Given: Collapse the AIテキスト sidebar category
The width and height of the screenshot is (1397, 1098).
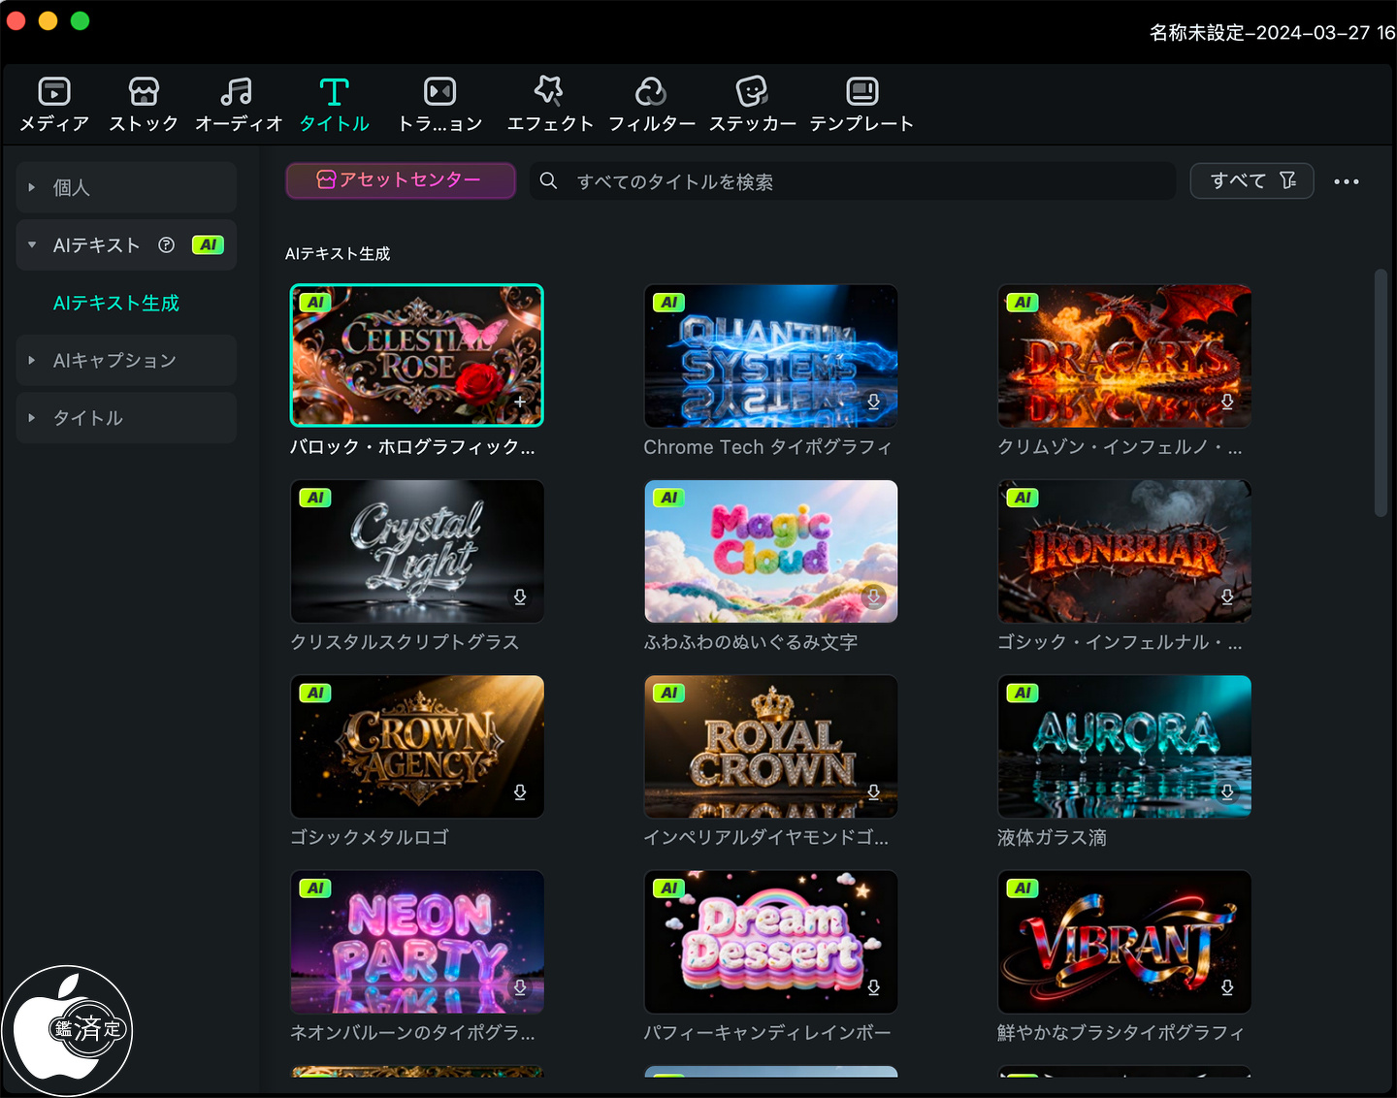Looking at the screenshot, I should point(32,245).
